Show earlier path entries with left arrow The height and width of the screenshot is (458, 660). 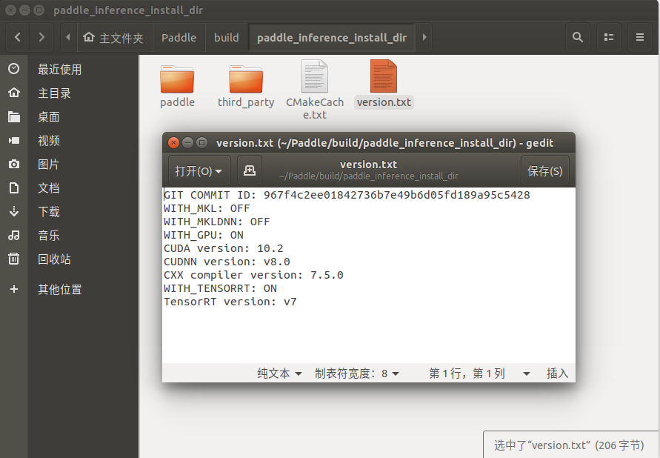pos(68,38)
